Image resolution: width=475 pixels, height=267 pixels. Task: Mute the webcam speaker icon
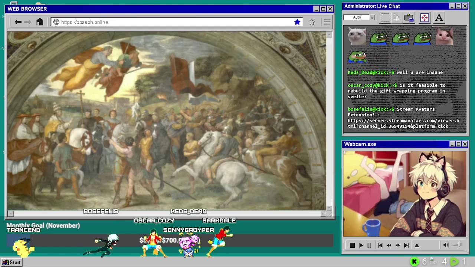click(x=446, y=245)
